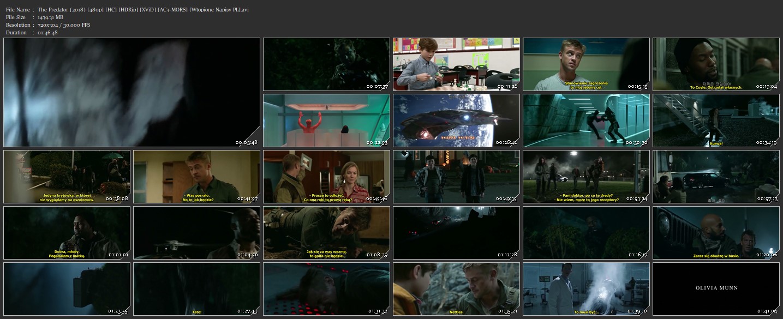Open the thumbnail stamped 01:23:55
This screenshot has width=783, height=319.
pos(67,289)
